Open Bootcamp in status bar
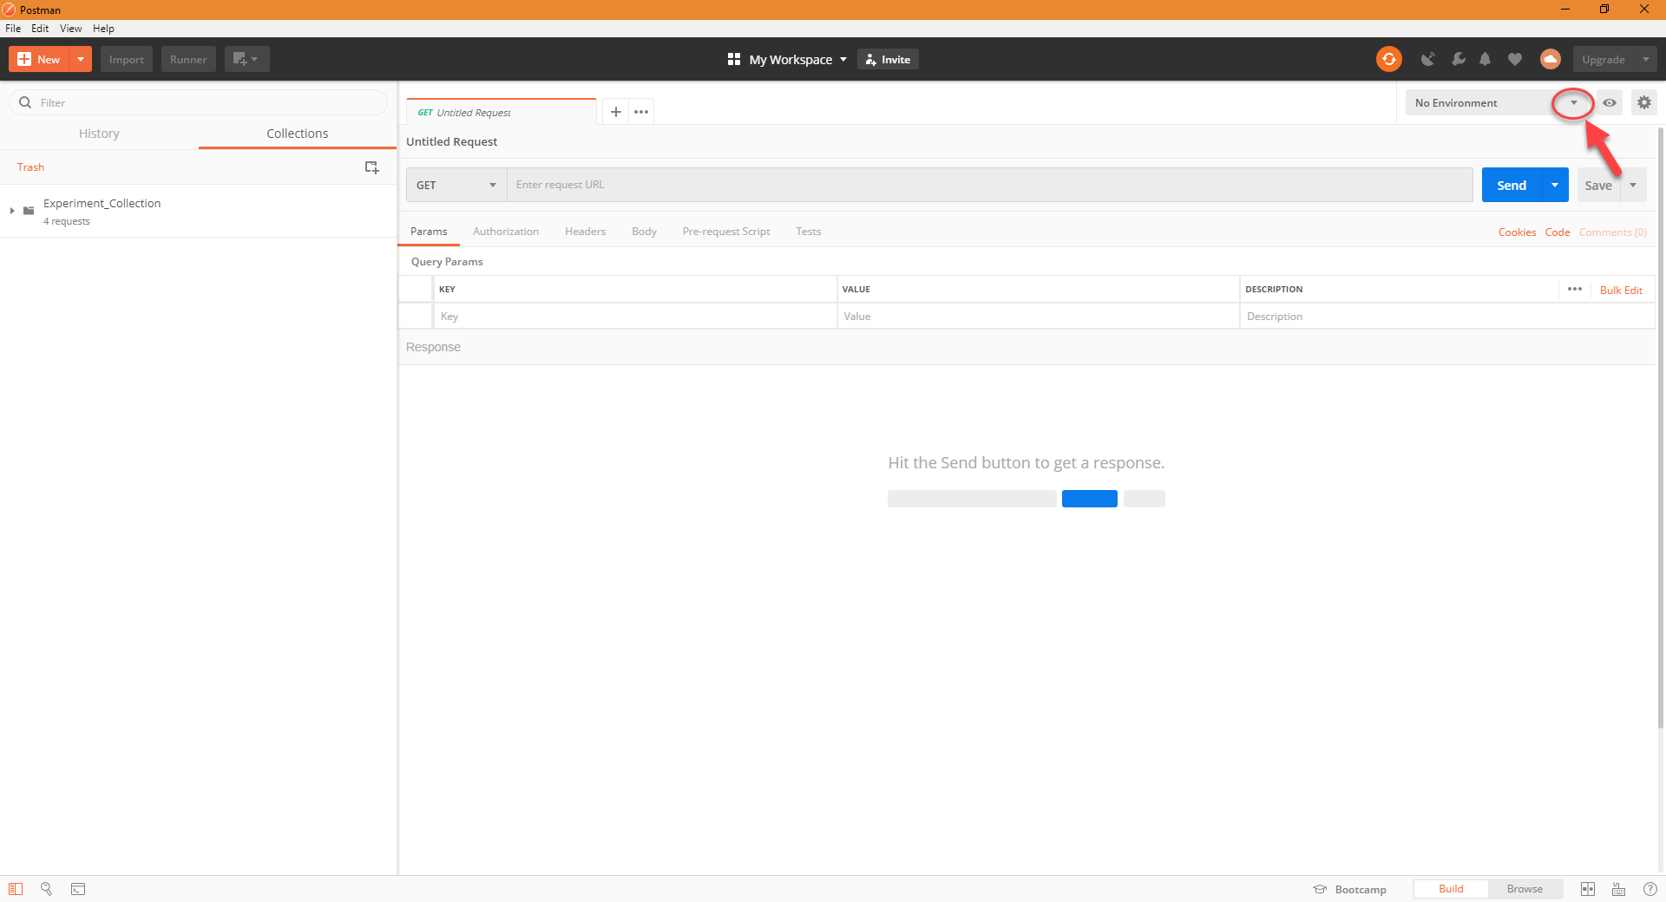Viewport: 1666px width, 902px height. 1349,889
